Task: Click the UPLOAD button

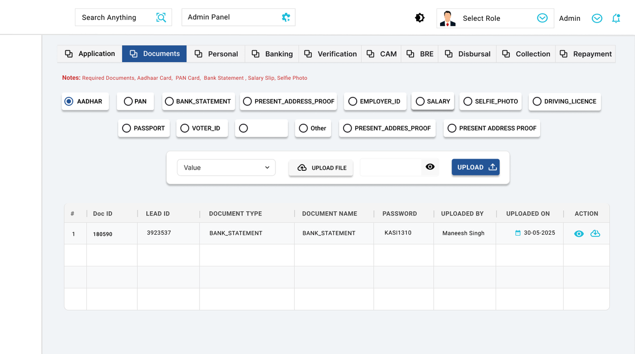Action: tap(475, 167)
